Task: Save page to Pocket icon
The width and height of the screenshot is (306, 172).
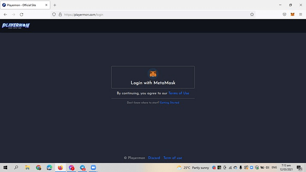Action: click(x=284, y=14)
